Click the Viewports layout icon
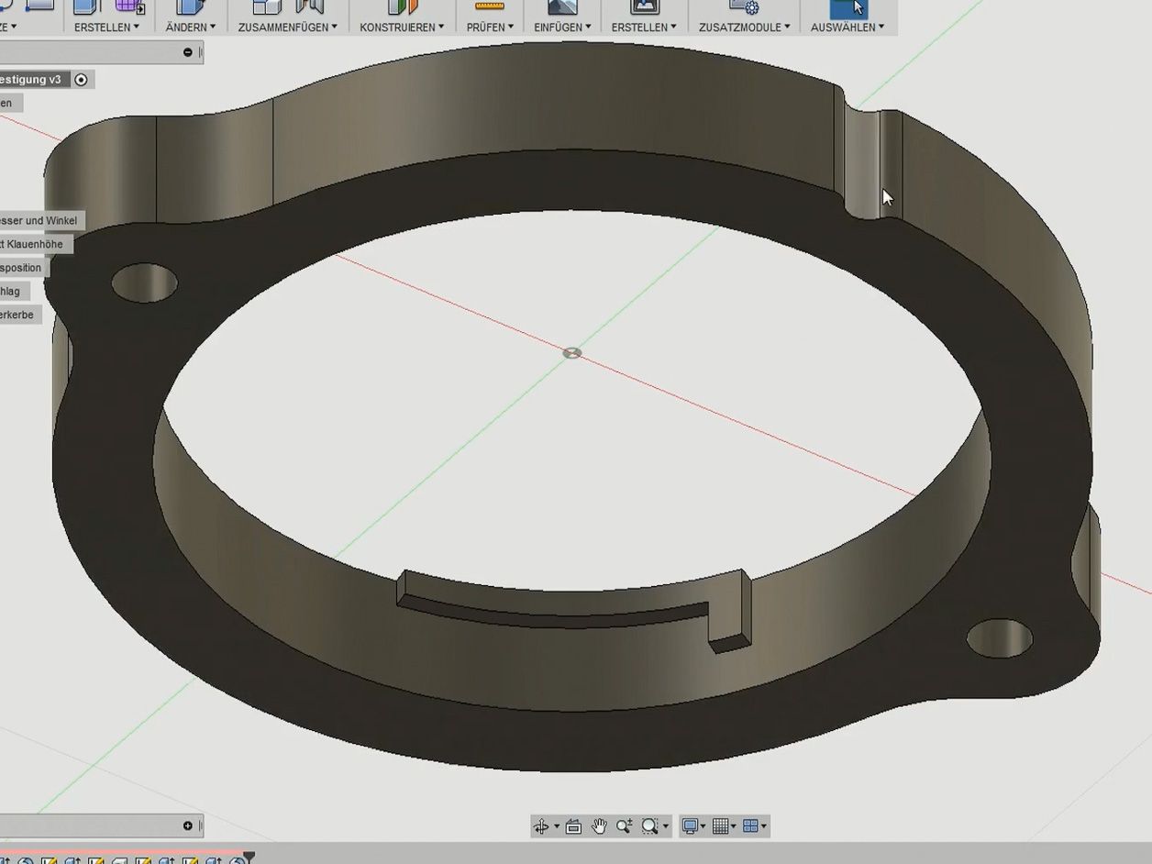The width and height of the screenshot is (1152, 864). pyautogui.click(x=750, y=826)
